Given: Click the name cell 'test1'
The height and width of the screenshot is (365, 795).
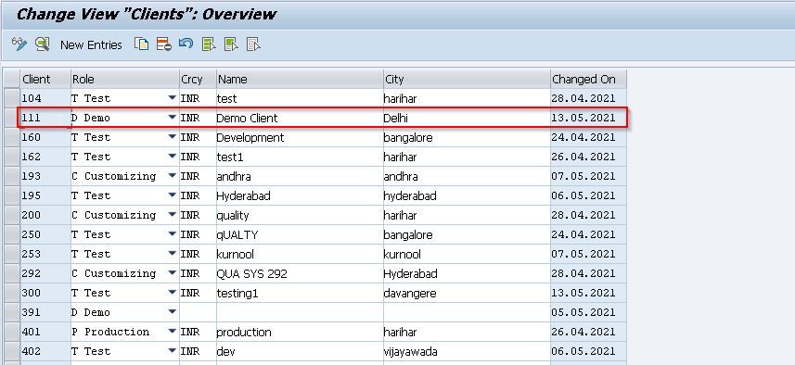Looking at the screenshot, I should pyautogui.click(x=300, y=157).
